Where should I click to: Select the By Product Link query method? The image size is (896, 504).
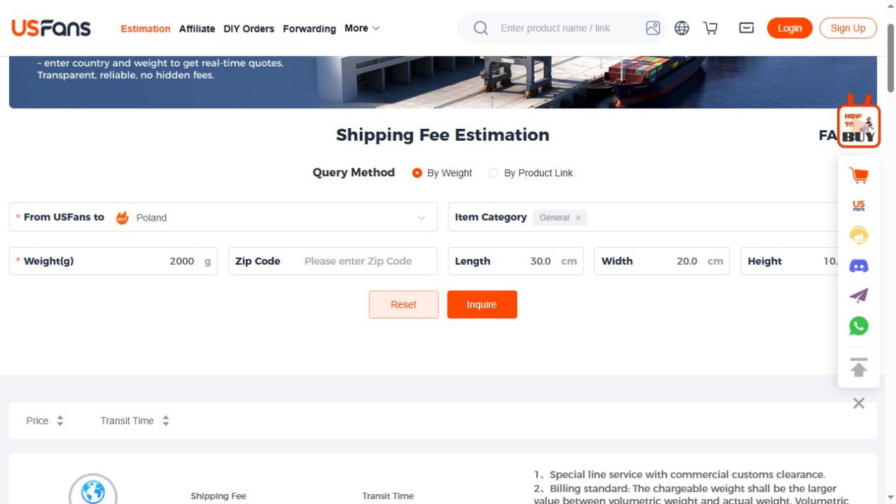pos(531,173)
